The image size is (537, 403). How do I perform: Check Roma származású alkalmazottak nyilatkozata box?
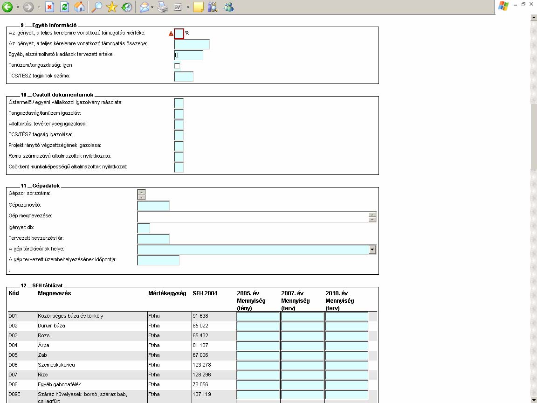click(179, 157)
